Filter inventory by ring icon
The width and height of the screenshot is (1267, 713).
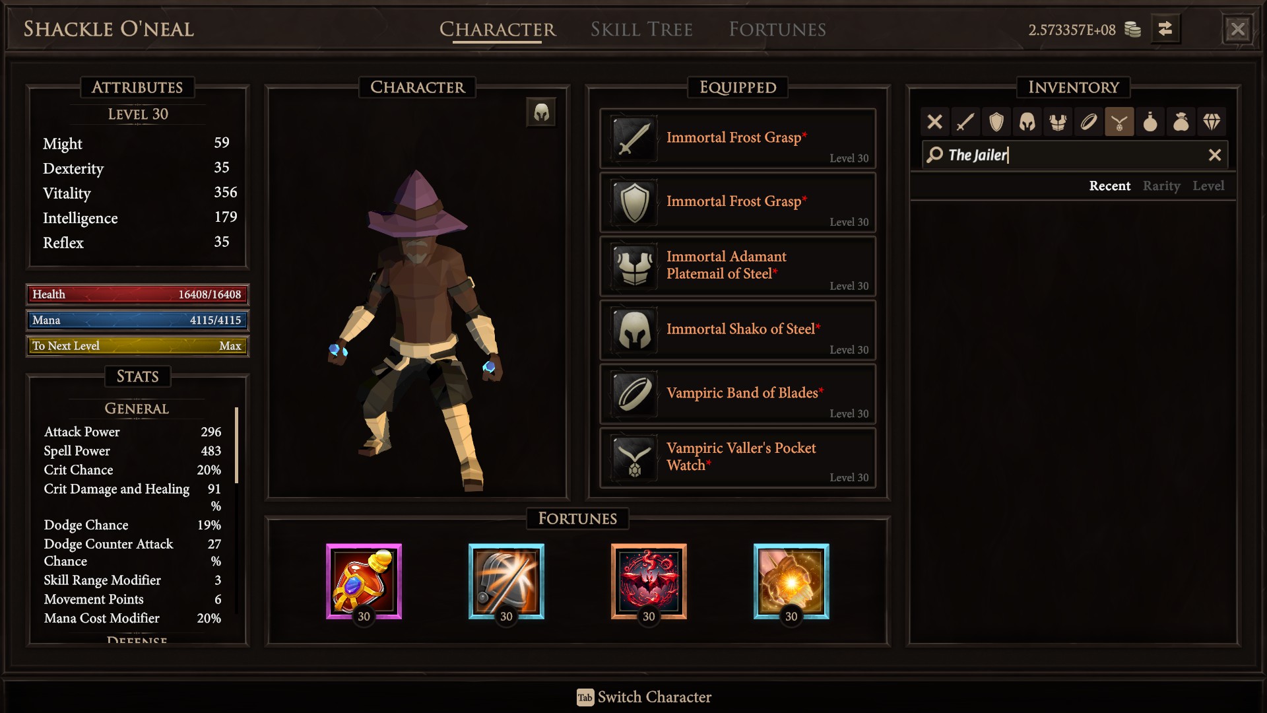click(1089, 122)
